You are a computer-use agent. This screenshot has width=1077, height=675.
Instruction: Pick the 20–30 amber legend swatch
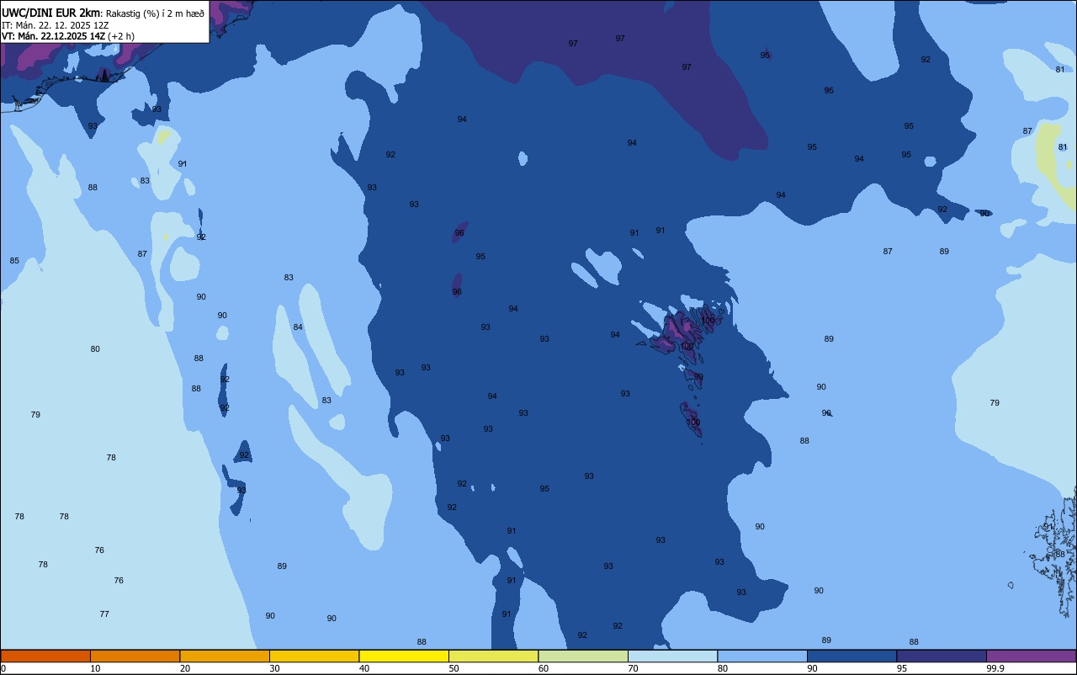225,656
